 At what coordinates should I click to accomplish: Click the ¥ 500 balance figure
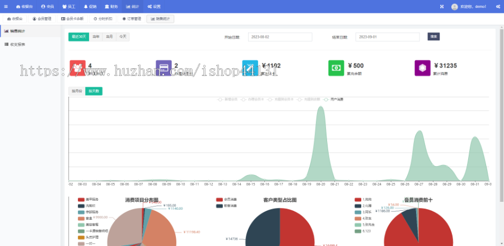pyautogui.click(x=356, y=66)
